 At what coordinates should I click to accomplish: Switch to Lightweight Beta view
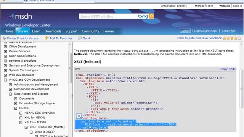[205, 31]
